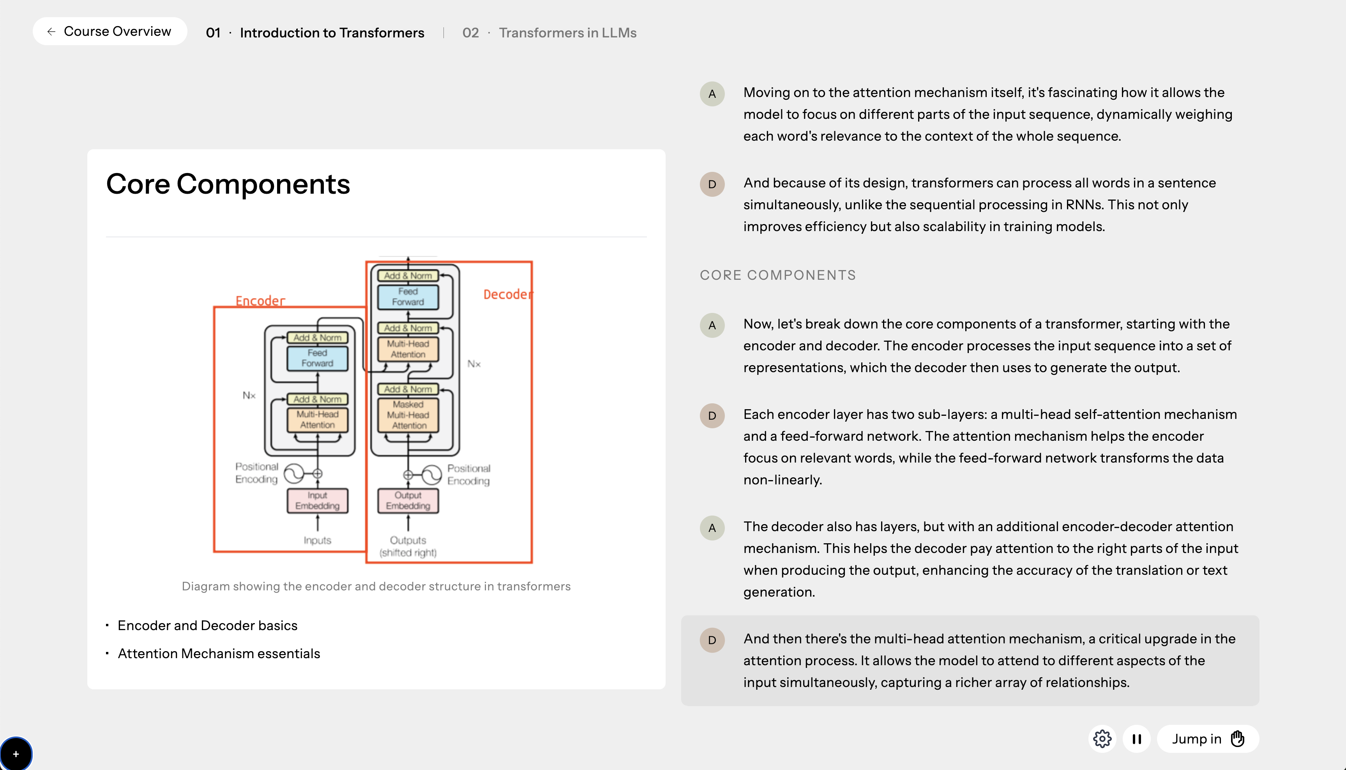
Task: Open the settings gear icon
Action: click(x=1102, y=739)
